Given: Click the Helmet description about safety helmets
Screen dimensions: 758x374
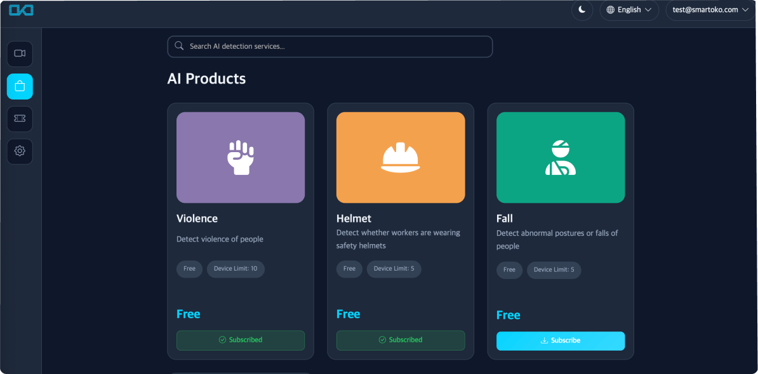Looking at the screenshot, I should tap(398, 240).
